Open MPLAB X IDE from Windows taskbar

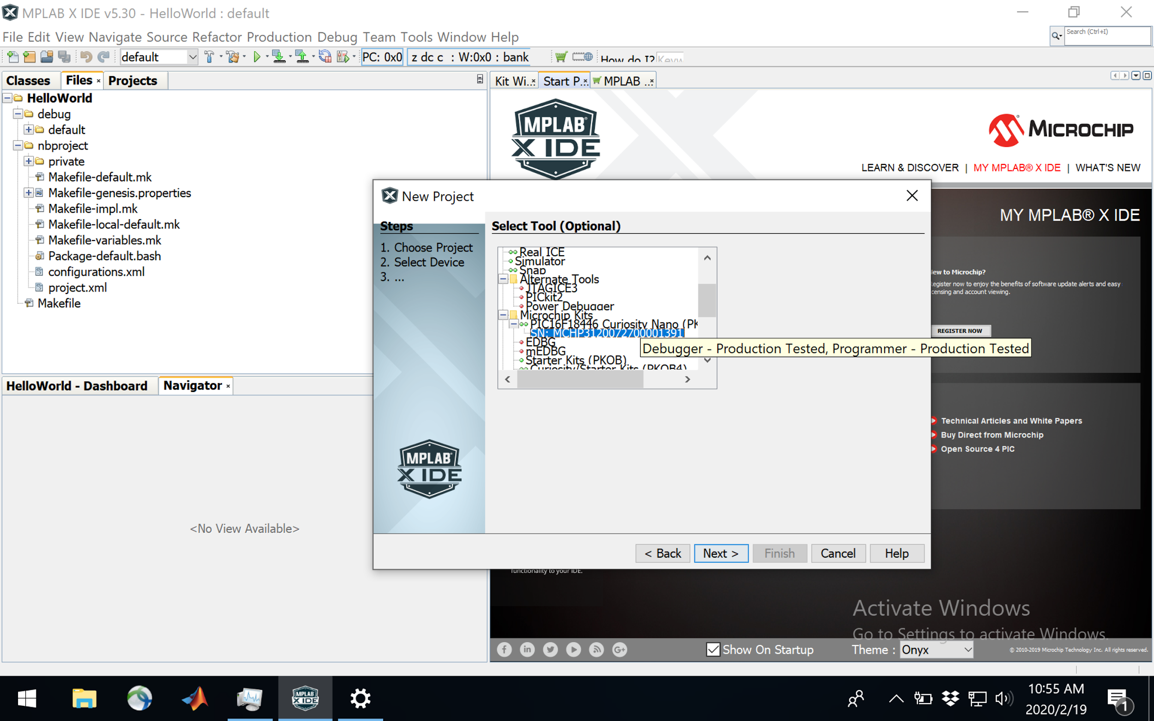tap(305, 698)
